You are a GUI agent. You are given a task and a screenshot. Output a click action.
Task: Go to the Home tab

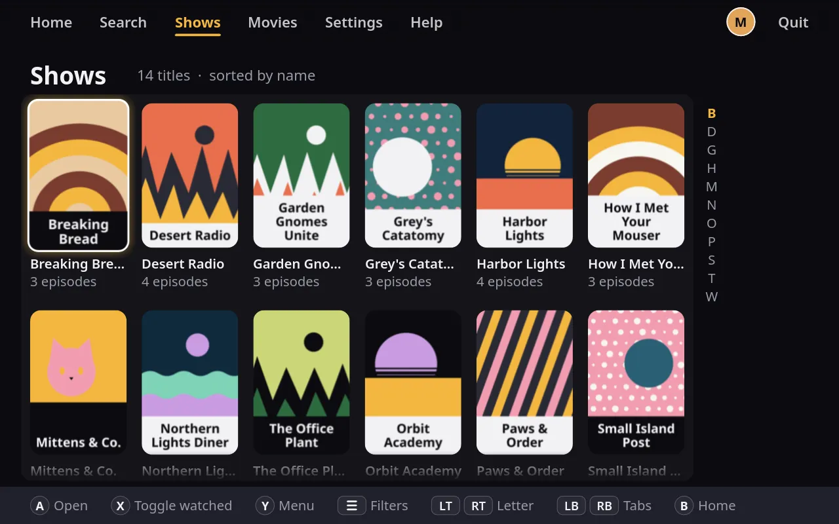tap(51, 22)
